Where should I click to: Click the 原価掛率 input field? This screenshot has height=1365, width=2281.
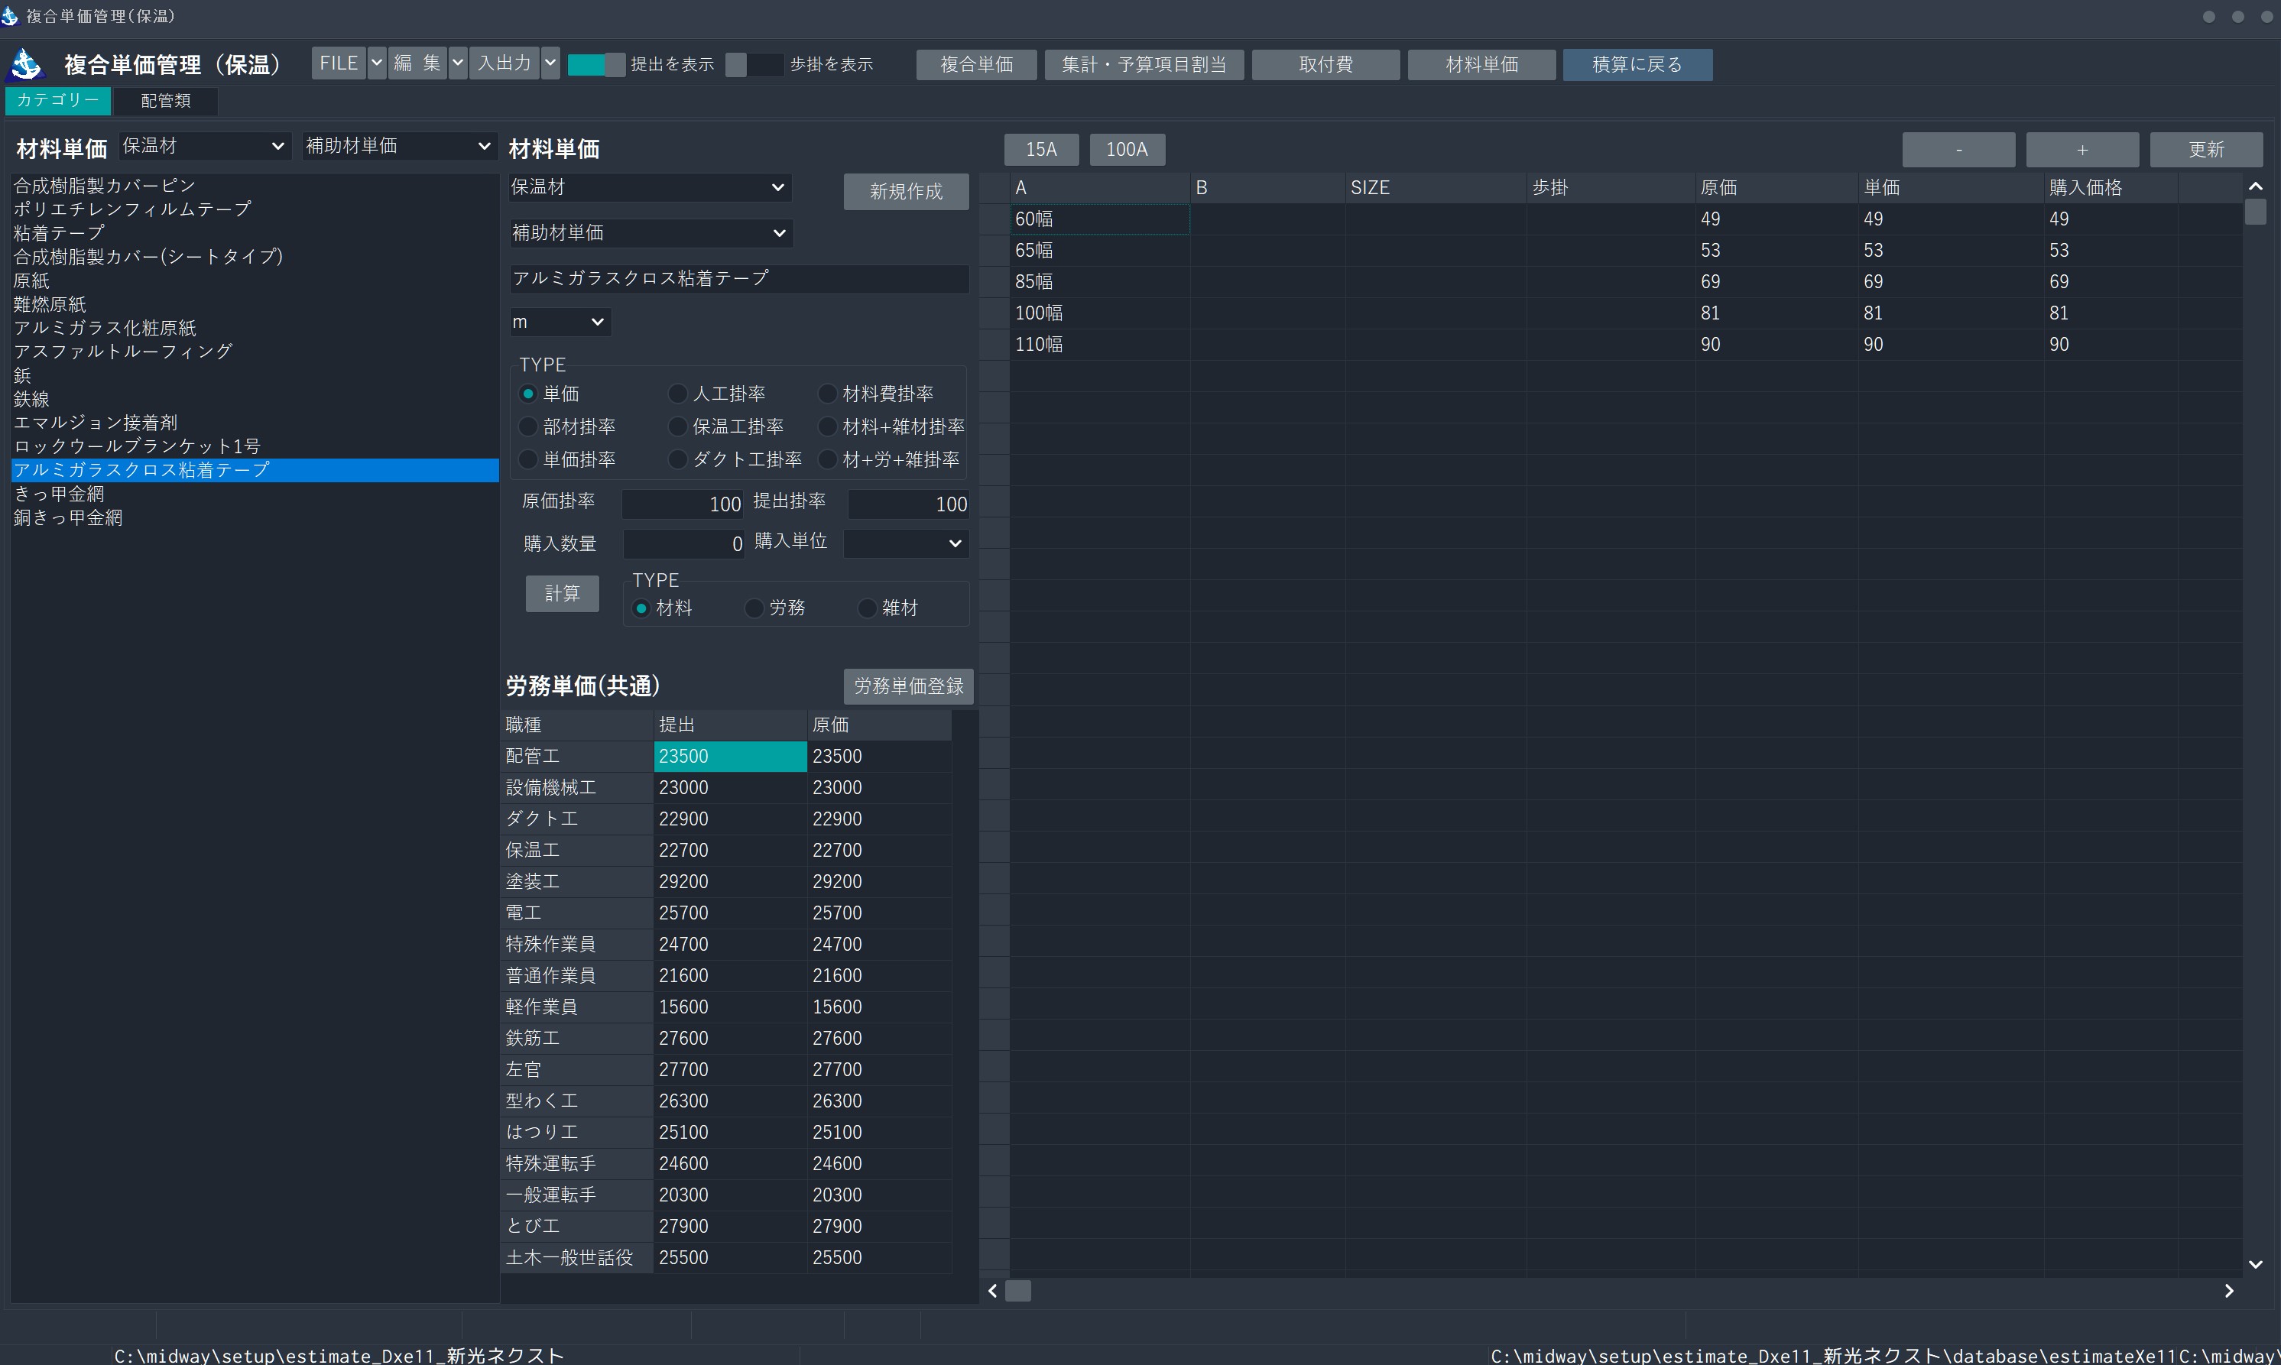[683, 504]
